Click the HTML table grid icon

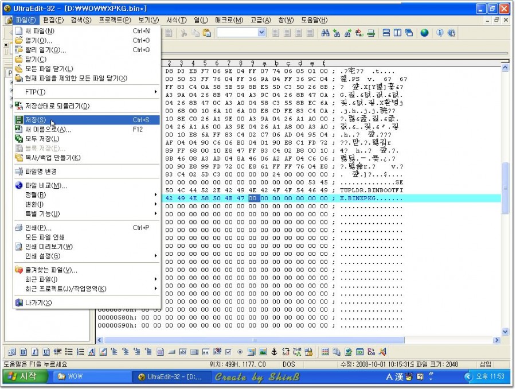(x=325, y=352)
